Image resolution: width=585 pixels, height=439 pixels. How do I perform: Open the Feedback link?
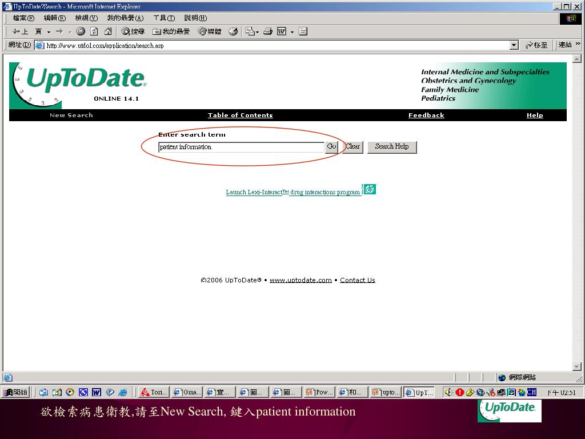point(426,115)
